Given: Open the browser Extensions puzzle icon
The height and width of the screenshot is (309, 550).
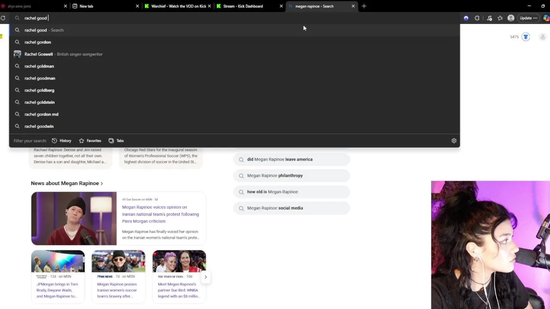Looking at the screenshot, I should tap(477, 18).
